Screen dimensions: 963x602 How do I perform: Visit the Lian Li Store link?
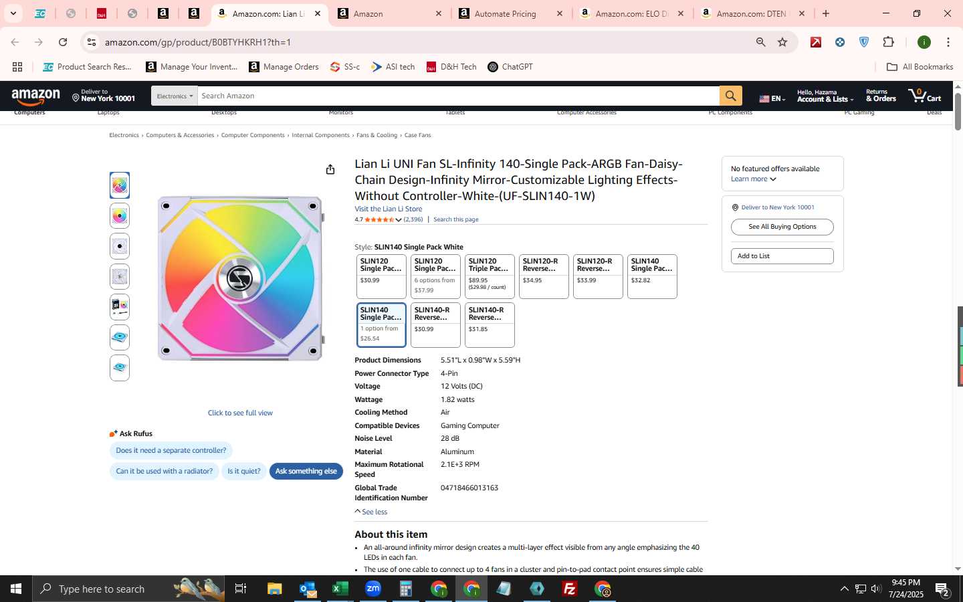(x=388, y=209)
